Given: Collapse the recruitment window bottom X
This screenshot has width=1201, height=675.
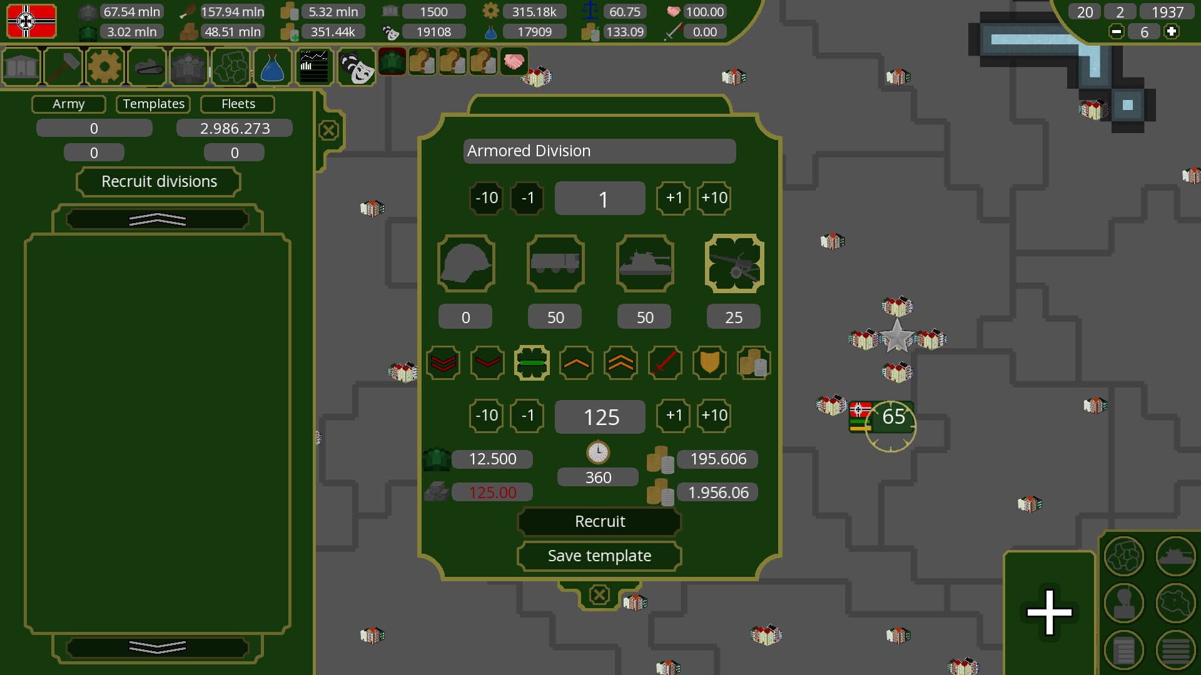Looking at the screenshot, I should point(599,594).
